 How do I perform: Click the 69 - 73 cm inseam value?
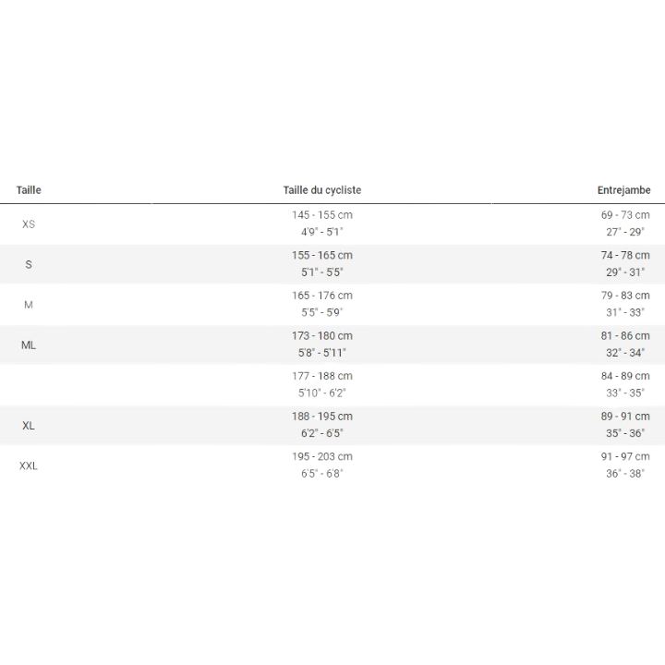625,215
